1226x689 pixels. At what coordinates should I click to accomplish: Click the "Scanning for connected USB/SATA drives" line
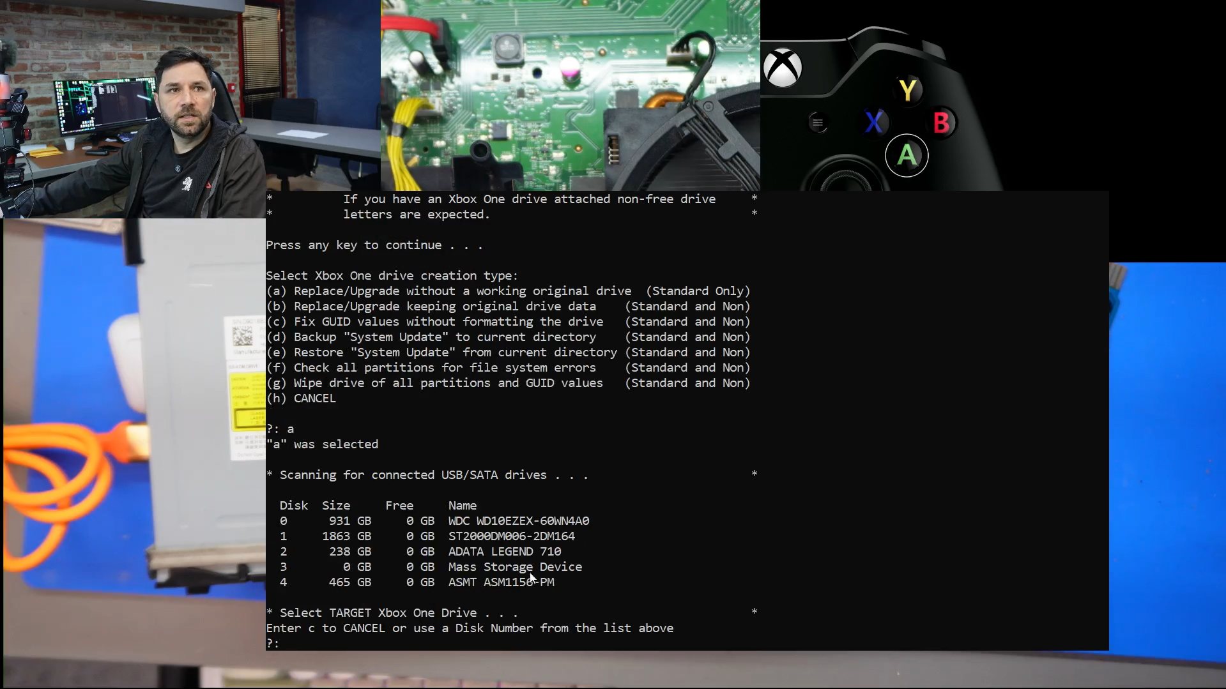click(x=427, y=475)
